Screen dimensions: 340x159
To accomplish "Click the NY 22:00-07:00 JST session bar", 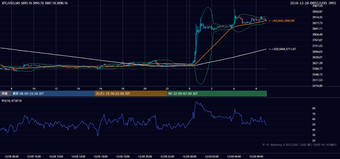I will (217, 94).
